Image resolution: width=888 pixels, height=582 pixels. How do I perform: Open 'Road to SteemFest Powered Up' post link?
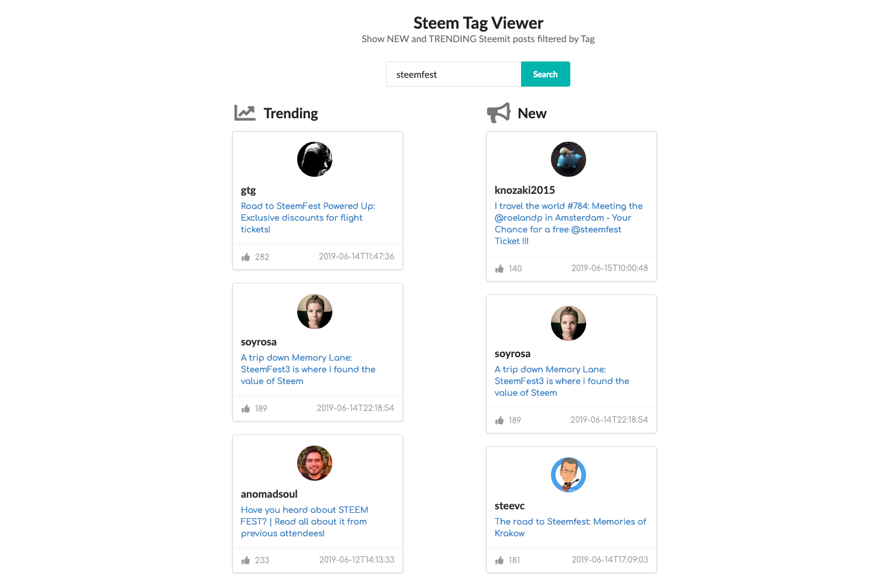pos(308,218)
